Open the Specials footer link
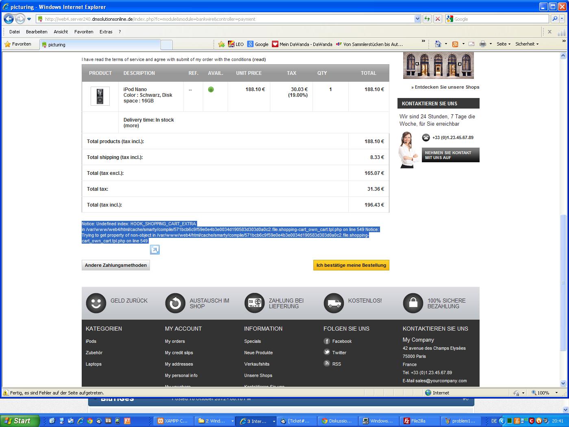This screenshot has height=427, width=569. (252, 341)
